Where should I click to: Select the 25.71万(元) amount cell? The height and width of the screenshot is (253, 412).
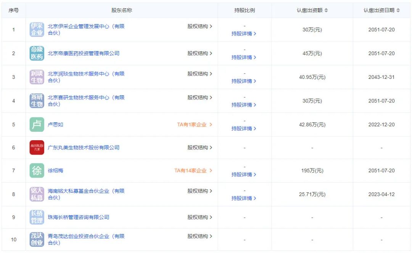[312, 194]
